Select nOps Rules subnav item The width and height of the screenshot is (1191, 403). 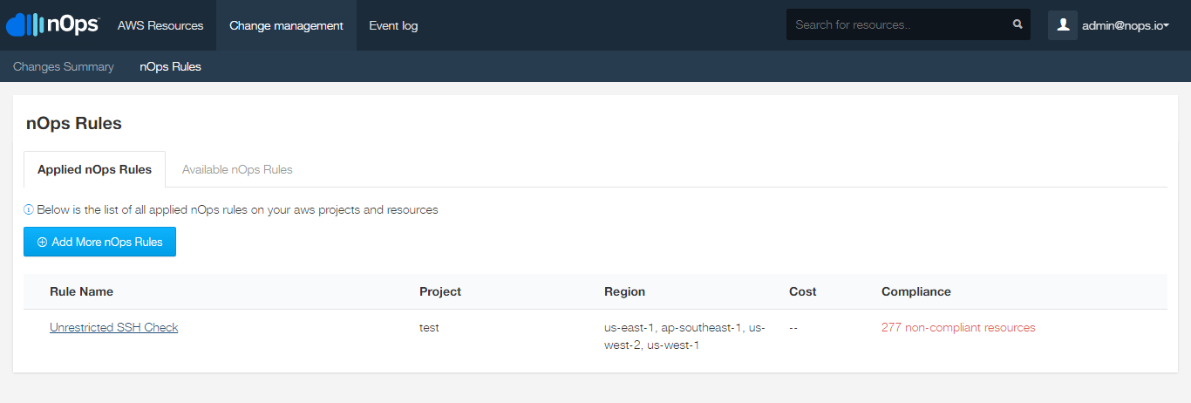(170, 66)
